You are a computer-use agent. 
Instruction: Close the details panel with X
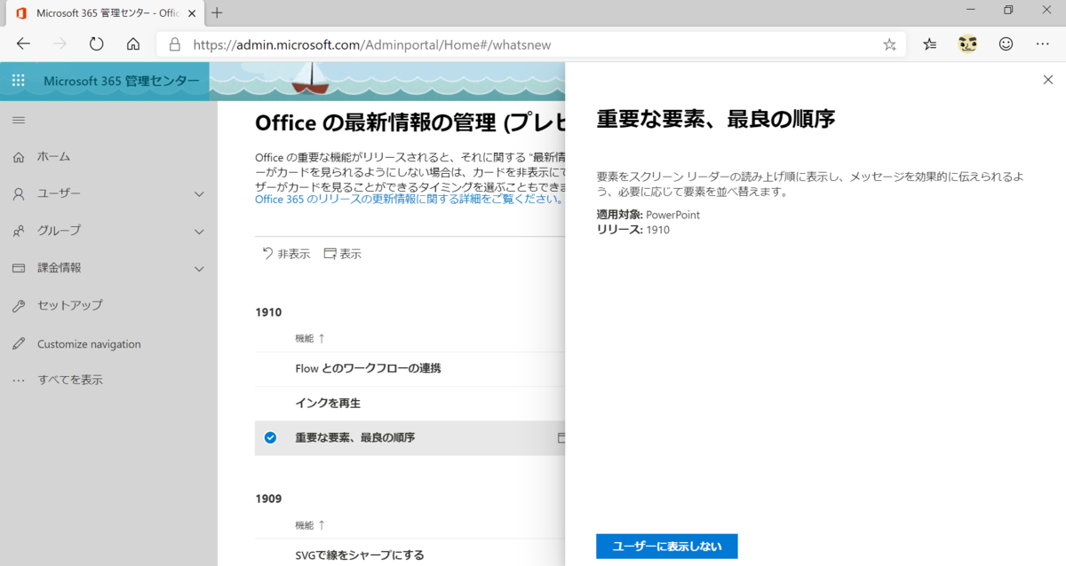pos(1047,80)
